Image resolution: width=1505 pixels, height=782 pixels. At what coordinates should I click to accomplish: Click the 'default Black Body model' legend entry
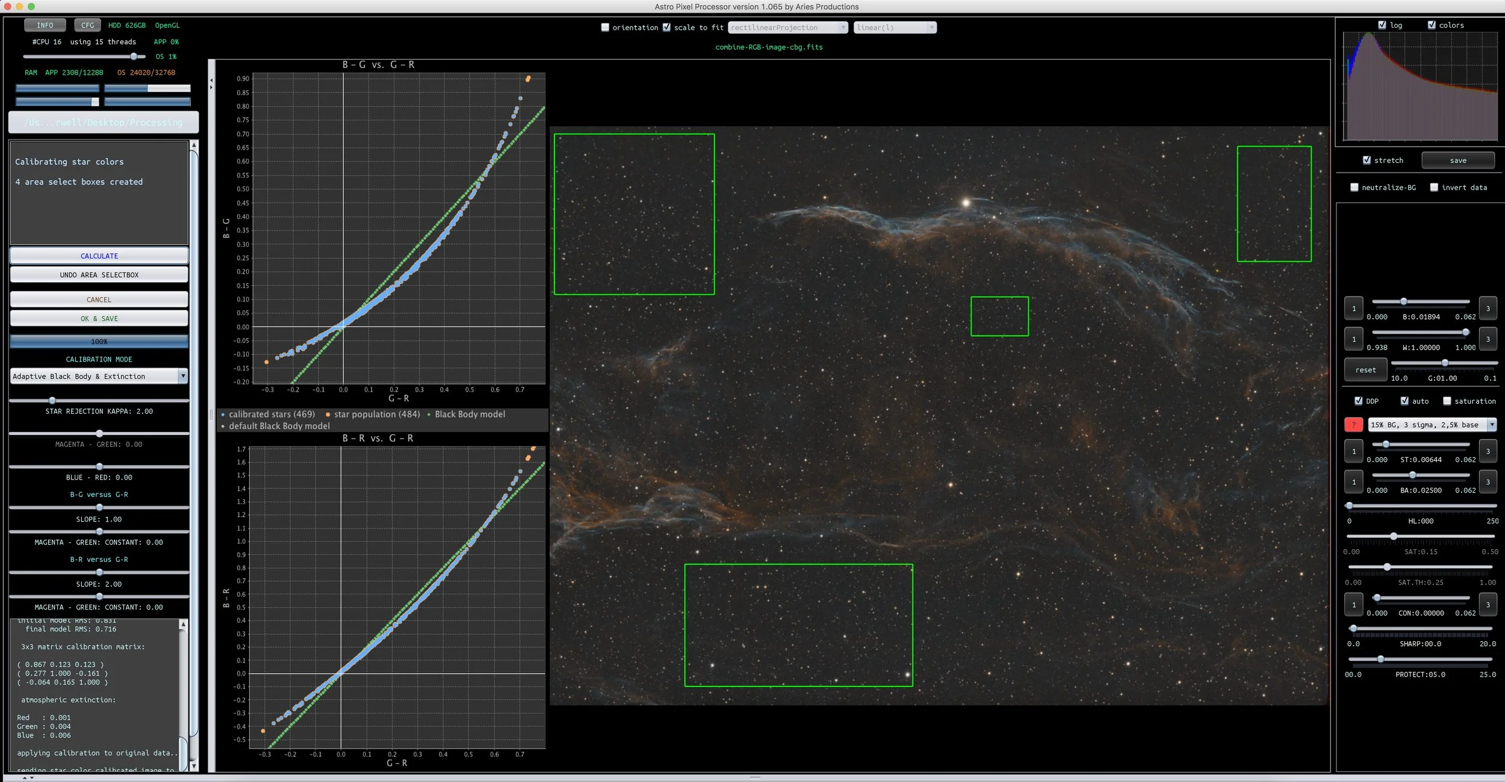(x=275, y=426)
